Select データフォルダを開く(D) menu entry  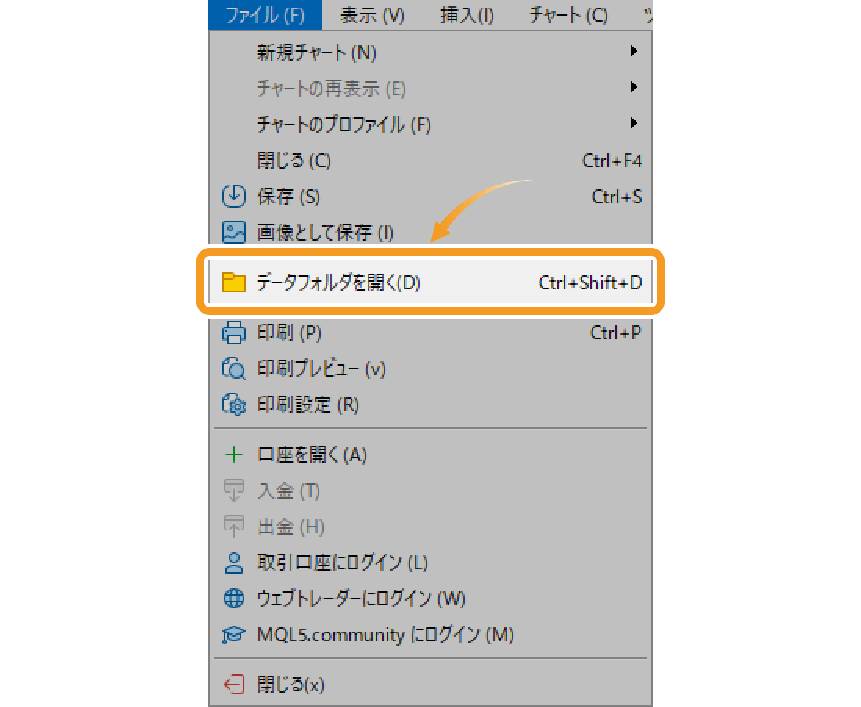[430, 282]
